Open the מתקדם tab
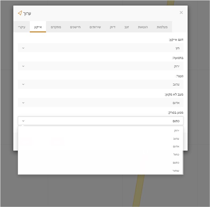This screenshot has width=210, height=207. pos(56,27)
